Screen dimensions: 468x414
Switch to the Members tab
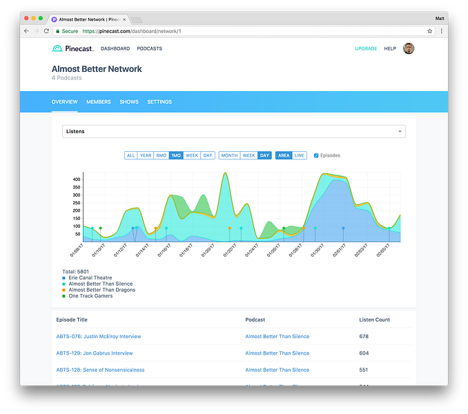pyautogui.click(x=99, y=102)
